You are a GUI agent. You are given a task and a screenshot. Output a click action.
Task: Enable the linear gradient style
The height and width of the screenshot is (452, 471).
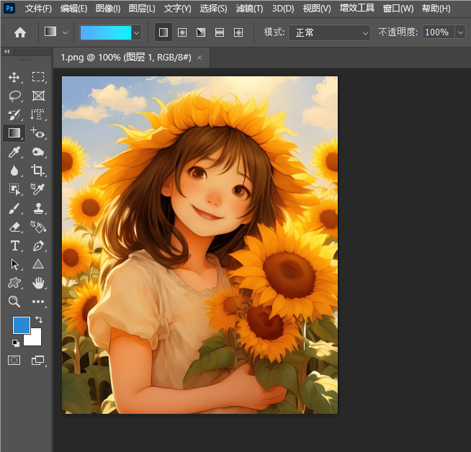(163, 32)
